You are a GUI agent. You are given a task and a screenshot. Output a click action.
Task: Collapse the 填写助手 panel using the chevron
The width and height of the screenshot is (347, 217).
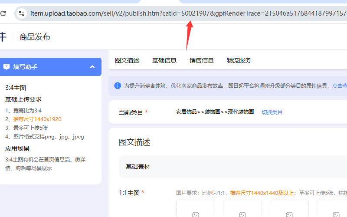point(92,67)
